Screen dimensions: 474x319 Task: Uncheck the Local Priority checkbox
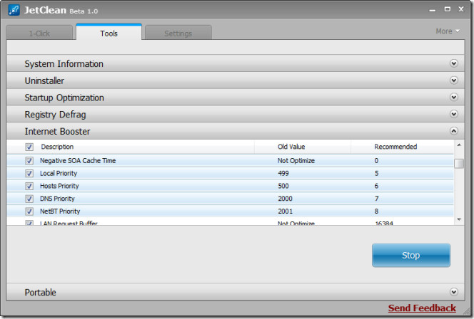[x=29, y=173]
